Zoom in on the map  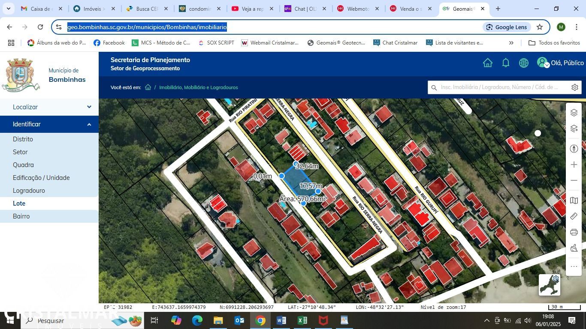(574, 164)
